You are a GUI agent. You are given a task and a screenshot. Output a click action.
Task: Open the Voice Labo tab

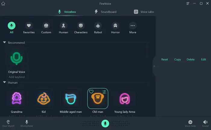(144, 12)
